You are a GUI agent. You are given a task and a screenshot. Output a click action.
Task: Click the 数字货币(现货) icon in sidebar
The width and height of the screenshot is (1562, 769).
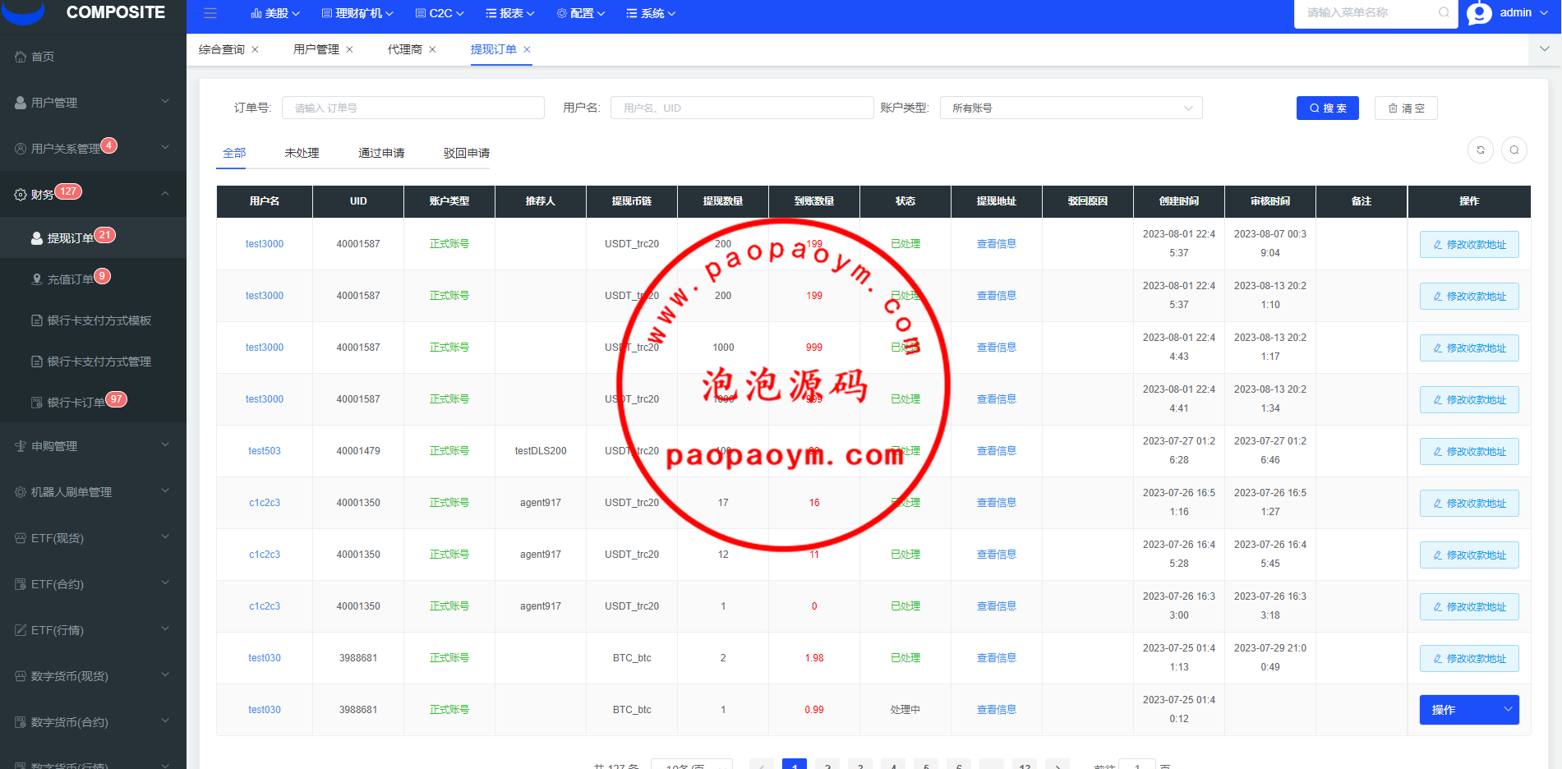pyautogui.click(x=21, y=676)
